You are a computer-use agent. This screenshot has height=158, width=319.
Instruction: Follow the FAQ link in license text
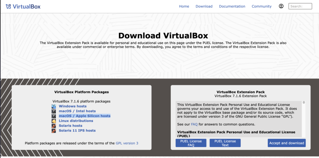(194, 124)
